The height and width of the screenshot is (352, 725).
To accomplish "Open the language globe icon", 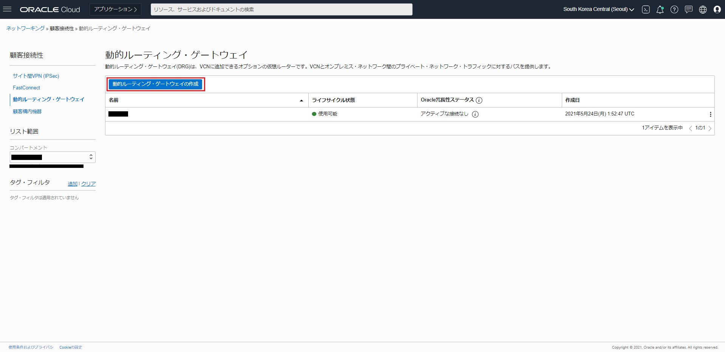I will (703, 9).
